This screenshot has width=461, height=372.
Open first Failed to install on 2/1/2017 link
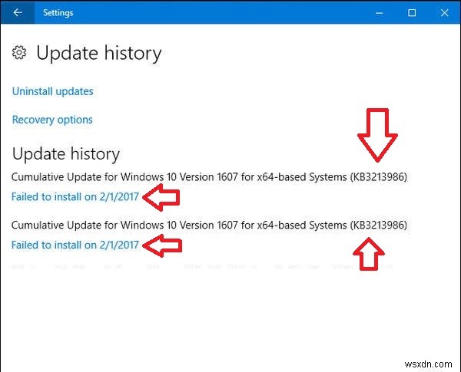(x=75, y=196)
